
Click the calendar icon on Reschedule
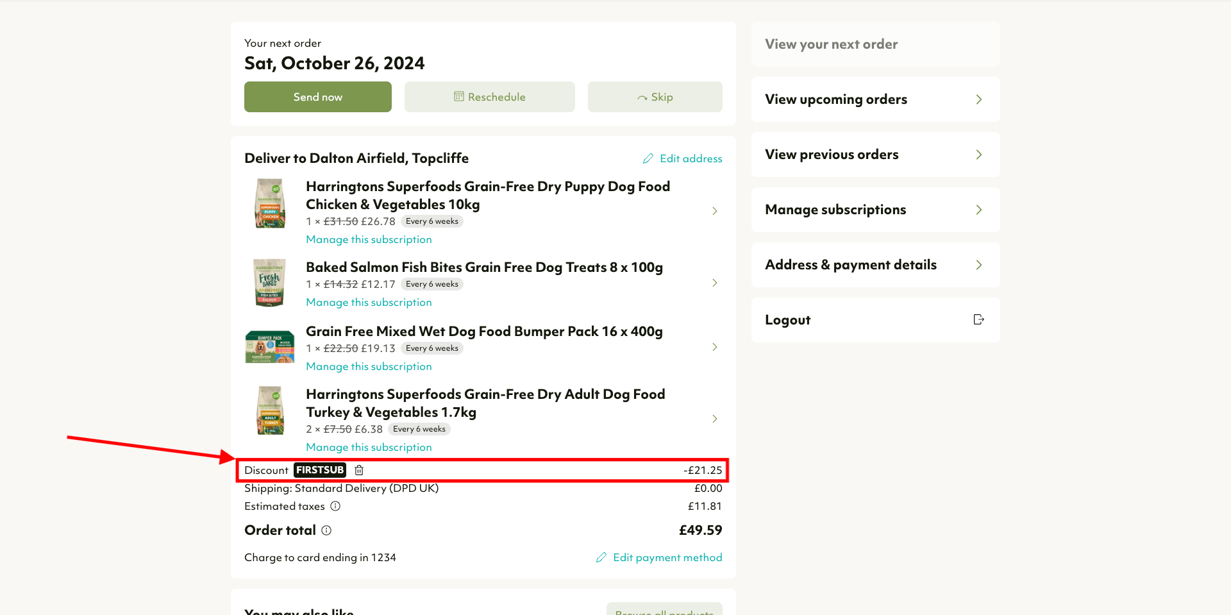pos(459,96)
